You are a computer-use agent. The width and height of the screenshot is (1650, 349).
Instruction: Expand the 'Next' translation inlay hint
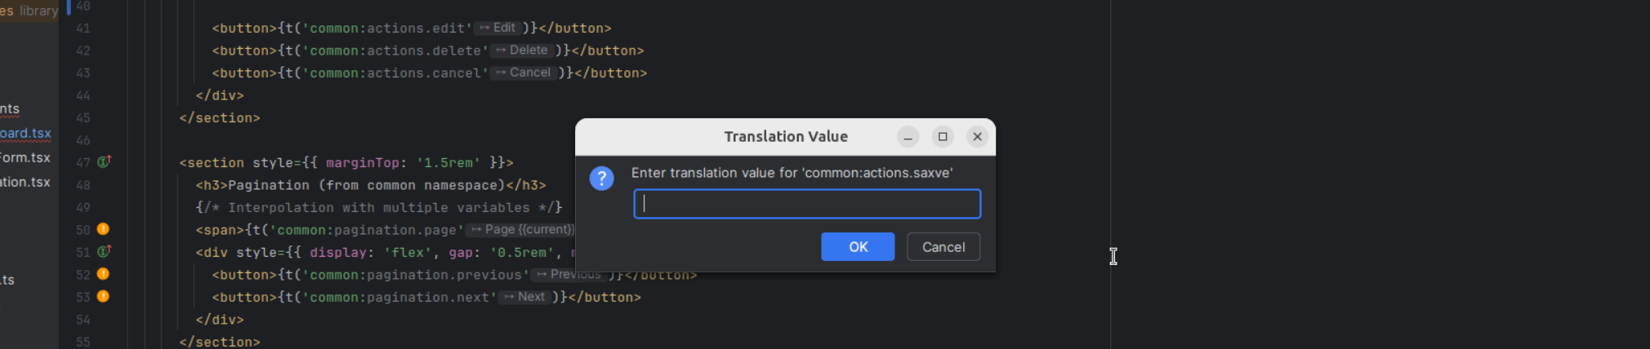click(524, 297)
